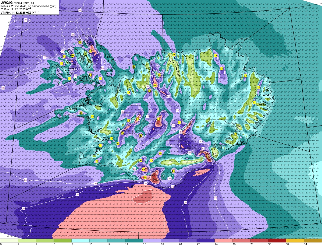Pick the purple swatch between 20 and 22
322x246 pixels.
(x=188, y=241)
